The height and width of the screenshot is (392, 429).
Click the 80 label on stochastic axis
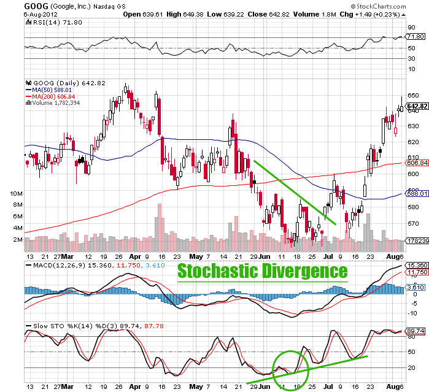point(411,337)
